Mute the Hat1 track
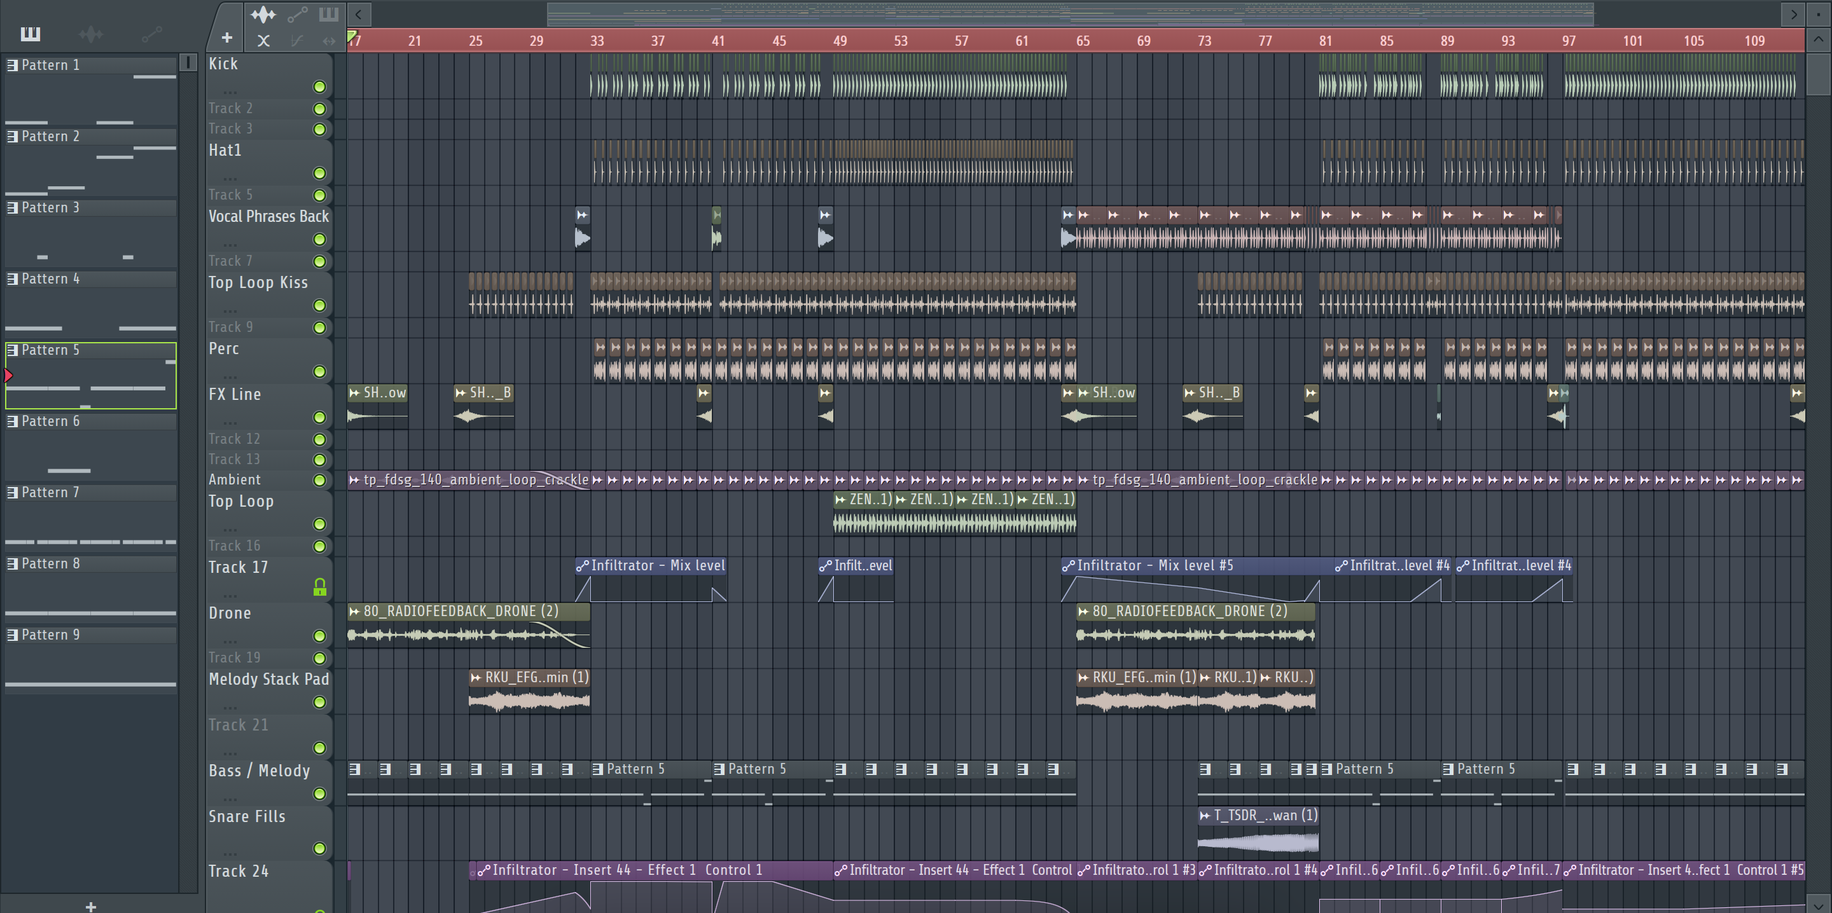This screenshot has width=1832, height=913. coord(320,174)
